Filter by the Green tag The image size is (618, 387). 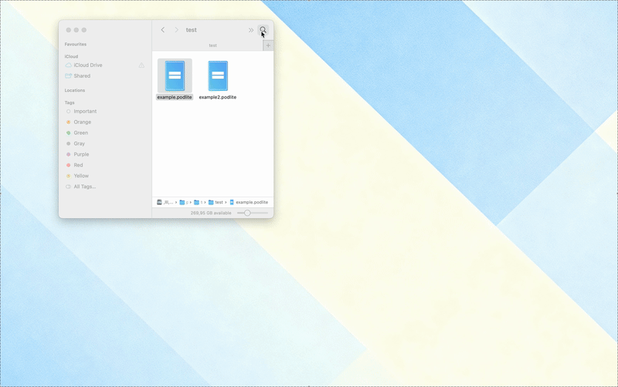coord(80,133)
